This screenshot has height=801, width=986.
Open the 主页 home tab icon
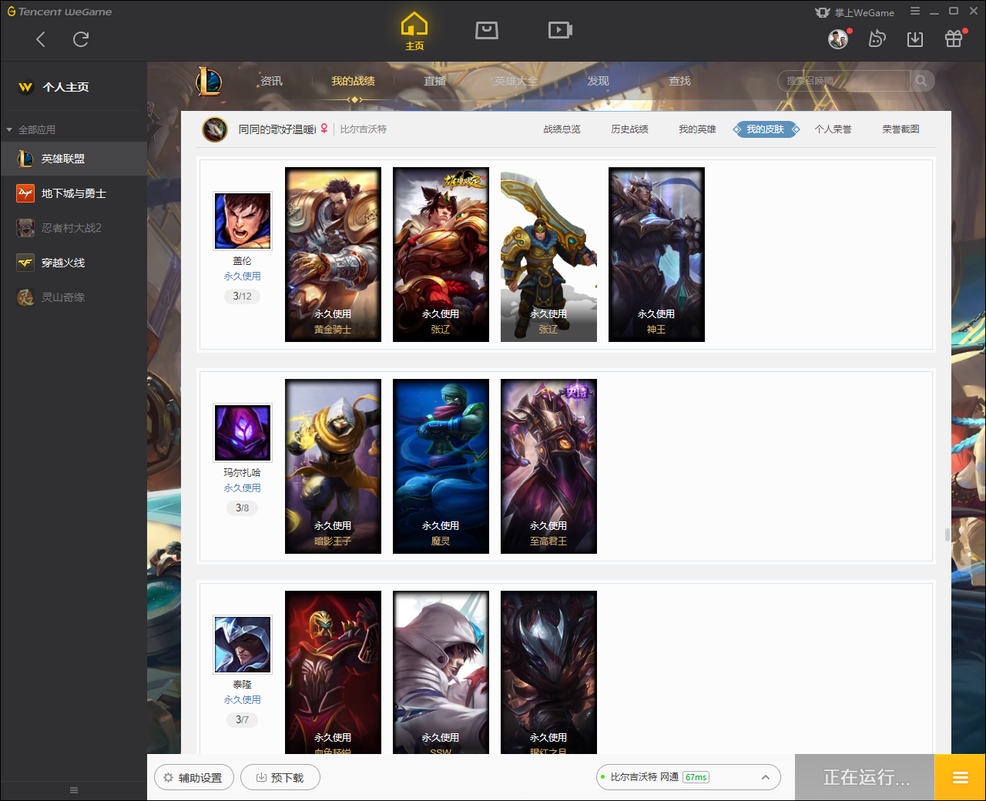click(414, 32)
